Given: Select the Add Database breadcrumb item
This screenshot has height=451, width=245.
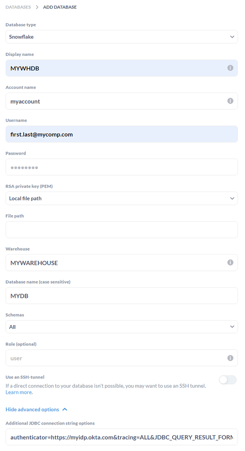Looking at the screenshot, I should [x=60, y=7].
